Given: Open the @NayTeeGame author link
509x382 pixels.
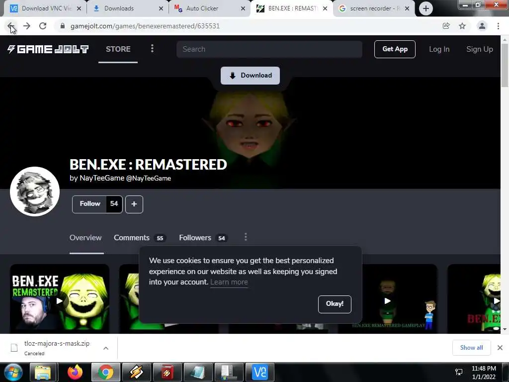Looking at the screenshot, I should coord(148,179).
